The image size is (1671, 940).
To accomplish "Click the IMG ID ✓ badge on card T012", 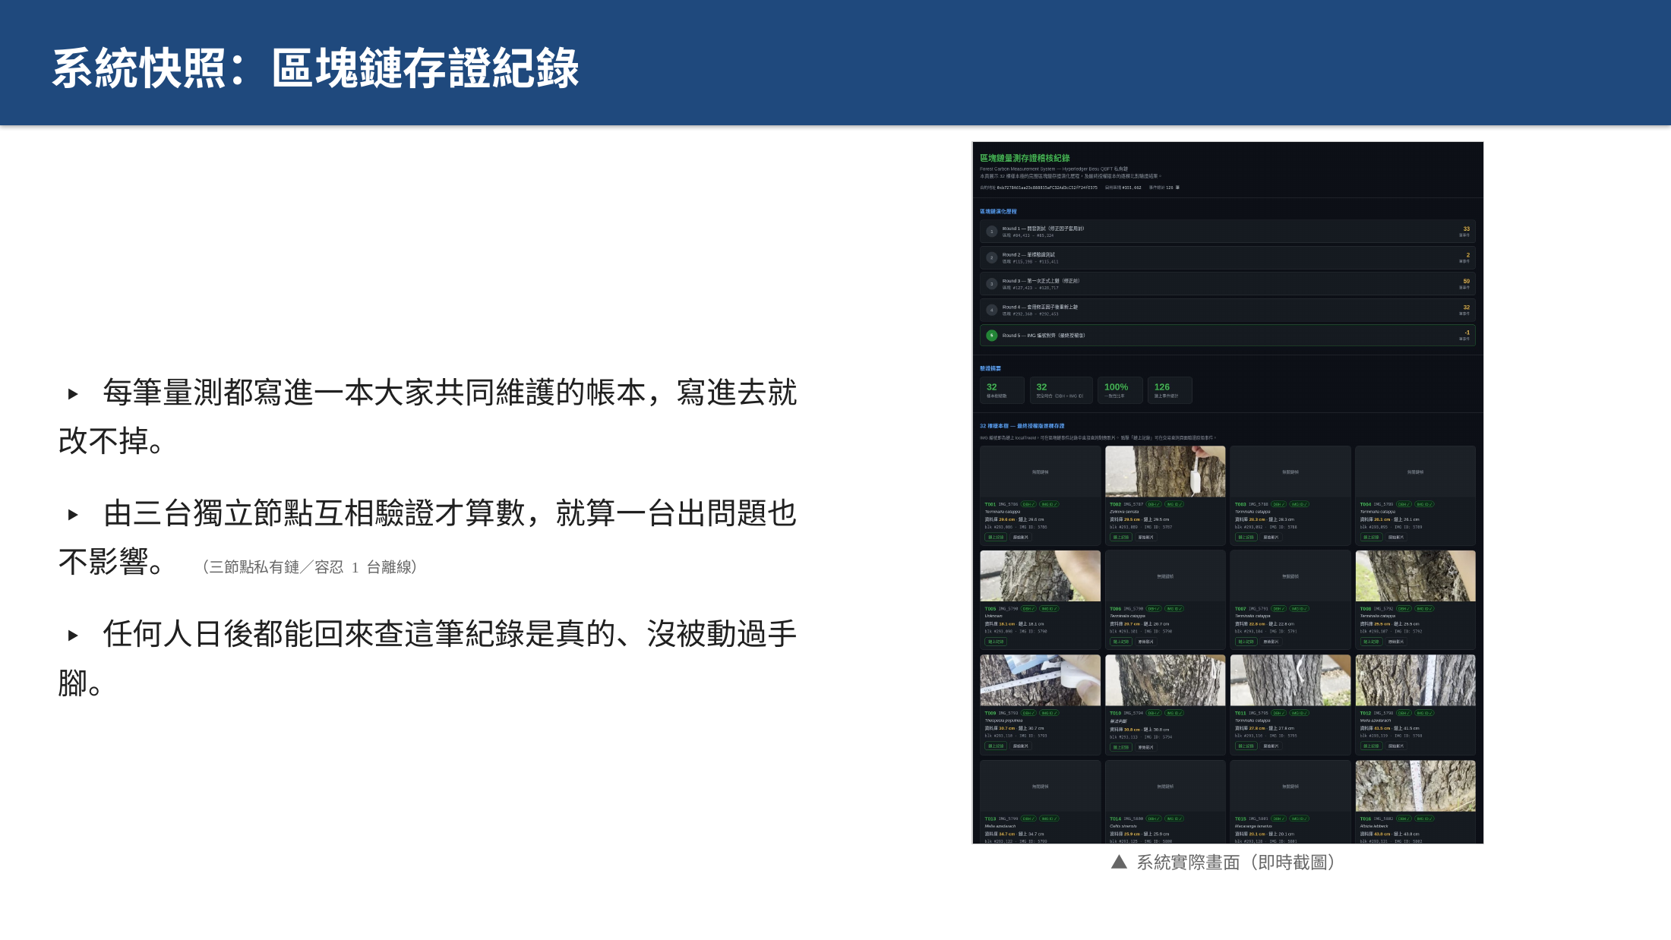I will (1424, 713).
